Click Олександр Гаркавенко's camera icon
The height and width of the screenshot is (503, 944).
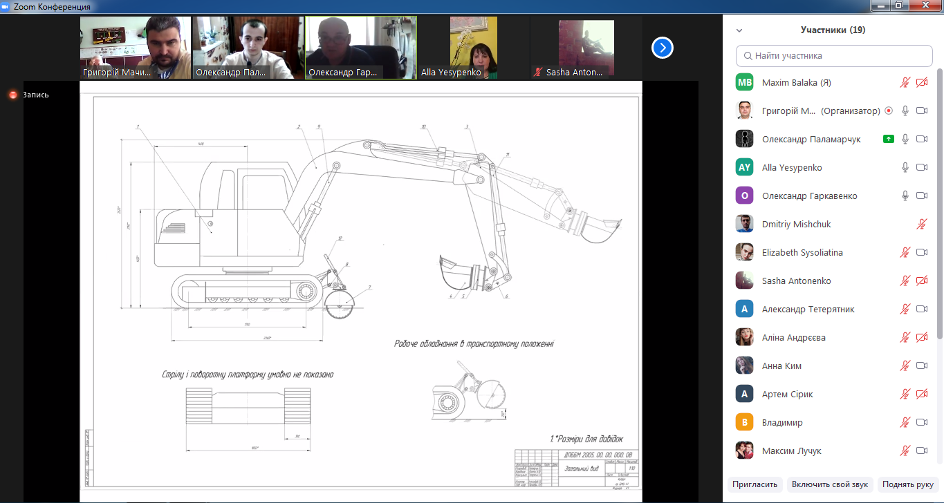point(922,196)
